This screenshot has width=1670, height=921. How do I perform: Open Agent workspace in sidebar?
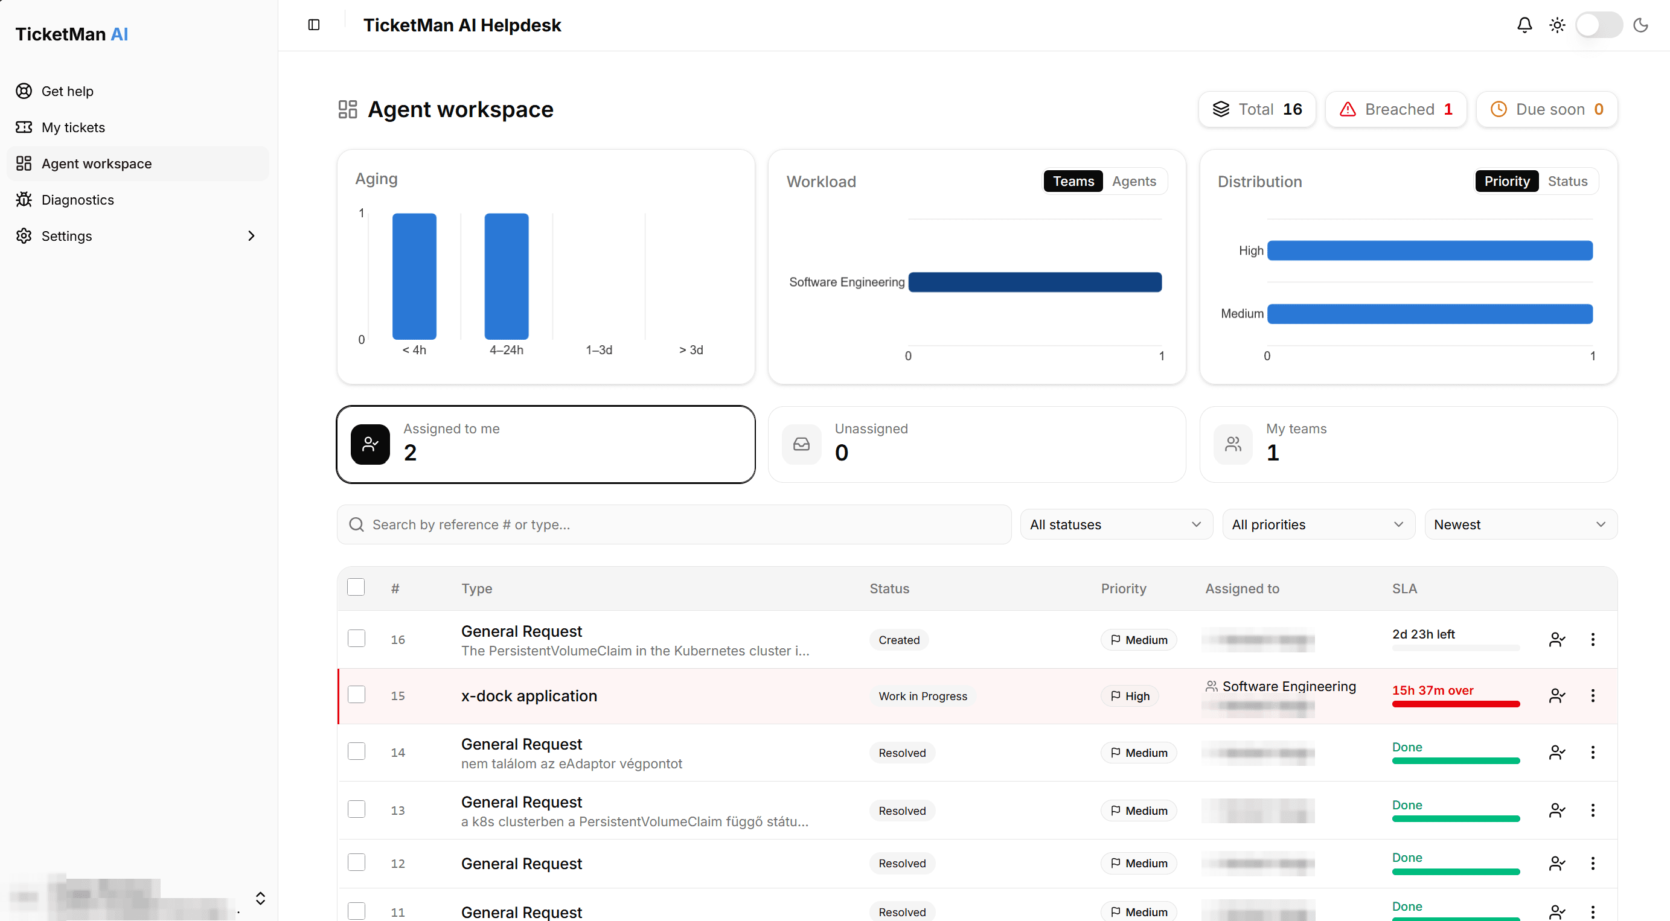pyautogui.click(x=138, y=164)
